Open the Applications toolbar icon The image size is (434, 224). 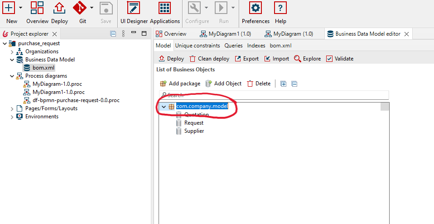click(x=165, y=7)
